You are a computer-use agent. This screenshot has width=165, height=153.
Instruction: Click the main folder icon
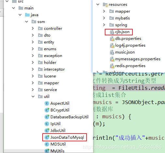pos(21,8)
